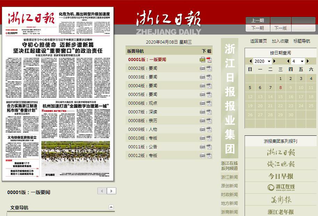Download JPG of 00001版 一版要闻
Viewport: 318px width, 216px height.
[202, 60]
